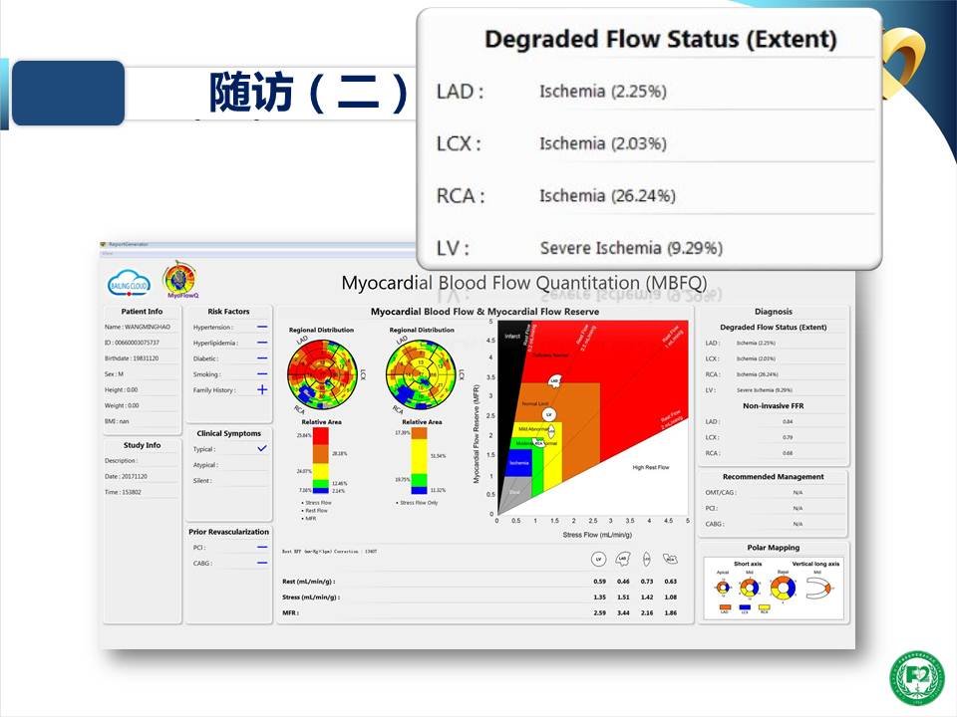The height and width of the screenshot is (717, 957).
Task: Toggle prior CABG revascularization indicator
Action: click(262, 563)
